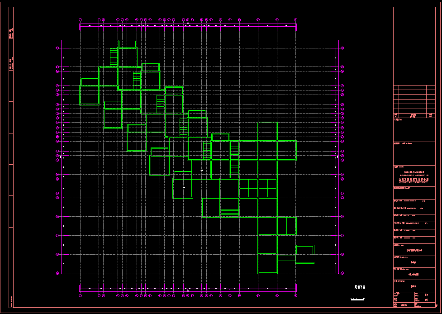Select the scale bar under the drawing title
Viewport: 442px width, 314px height.
pyautogui.click(x=358, y=299)
